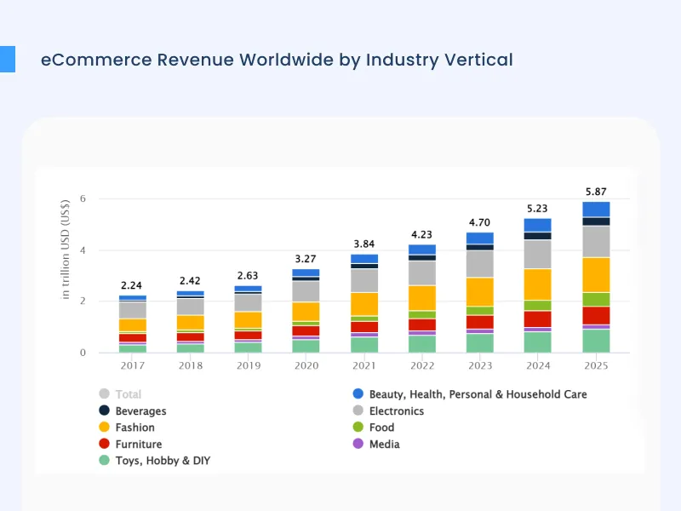Click the Food legend dot

coord(359,428)
